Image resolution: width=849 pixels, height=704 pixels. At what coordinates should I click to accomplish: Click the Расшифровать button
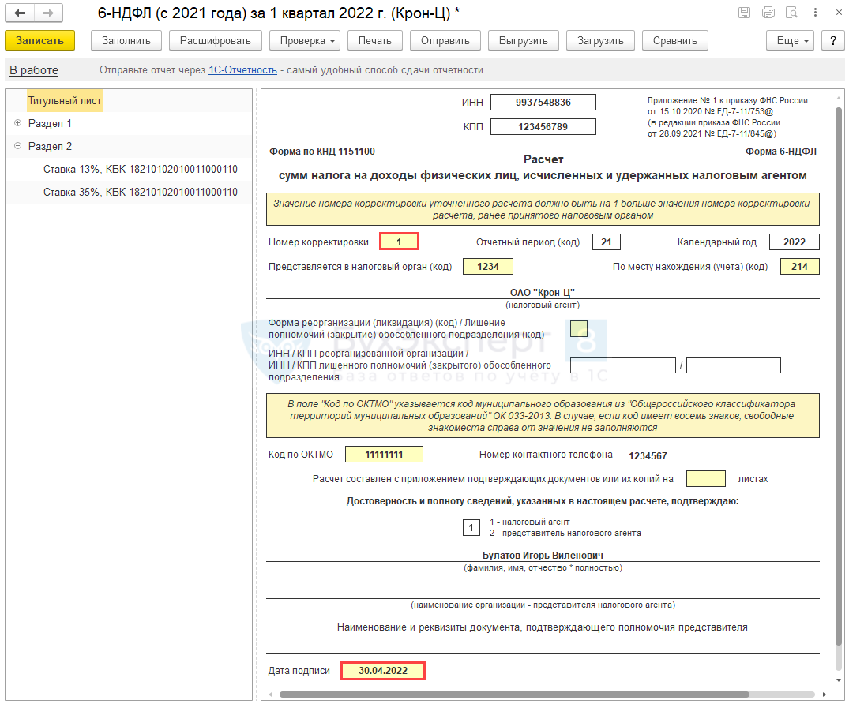click(216, 40)
